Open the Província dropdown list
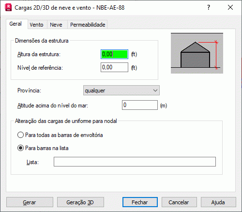The image size is (242, 212). 121,91
